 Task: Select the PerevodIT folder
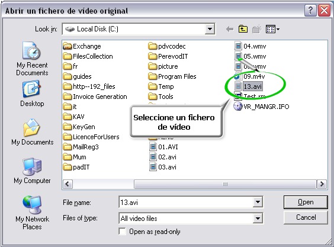point(168,56)
